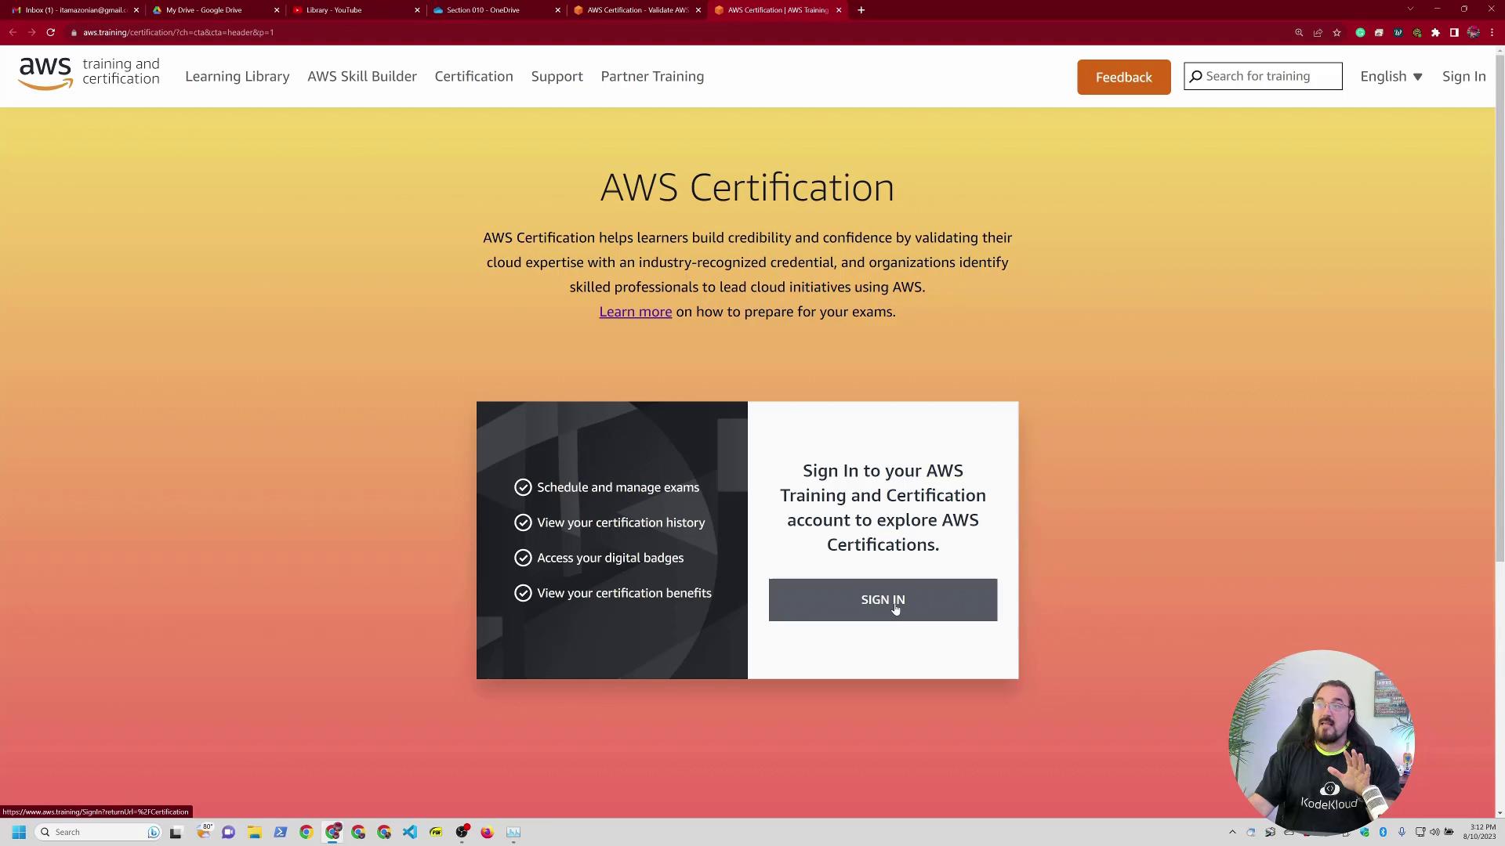Open the Chrome extensions puzzle icon
Image resolution: width=1505 pixels, height=846 pixels.
coord(1435,33)
